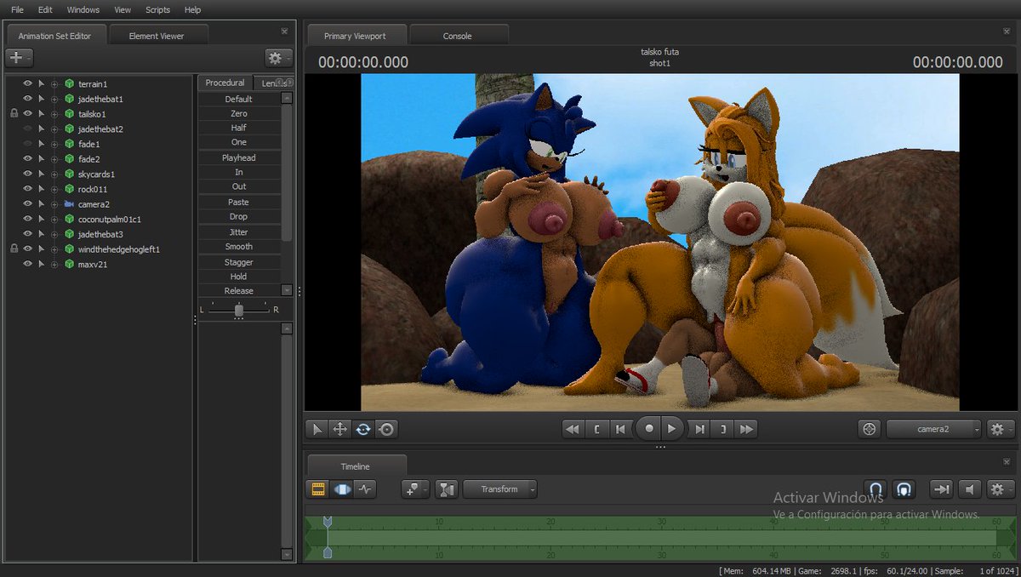Mute audio with the Timeline speaker icon
1021x577 pixels.
969,489
